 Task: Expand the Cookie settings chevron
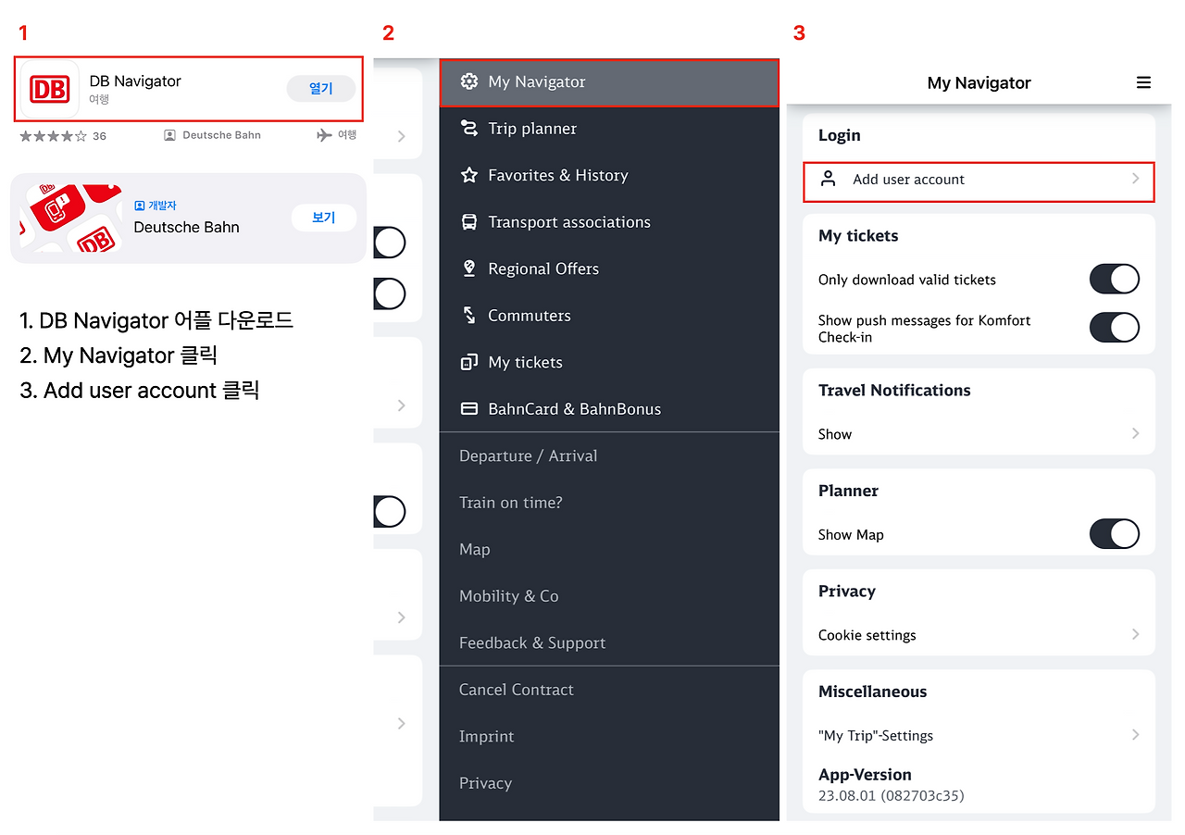(x=1136, y=634)
